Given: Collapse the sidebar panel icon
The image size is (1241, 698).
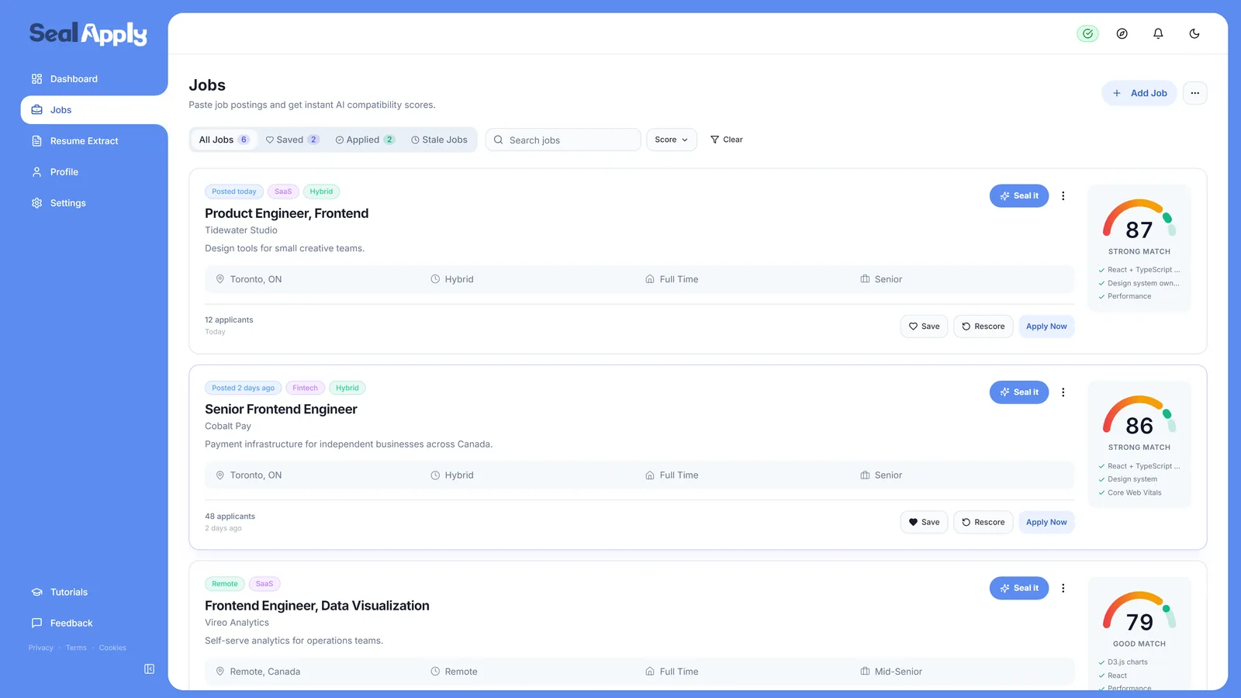Looking at the screenshot, I should click(150, 669).
